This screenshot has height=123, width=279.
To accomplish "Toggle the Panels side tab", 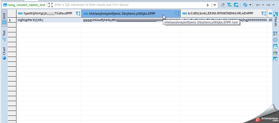I will click(x=276, y=19).
